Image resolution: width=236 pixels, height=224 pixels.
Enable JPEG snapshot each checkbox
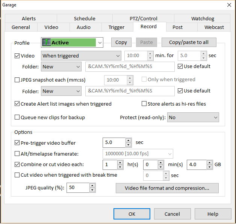(17, 80)
